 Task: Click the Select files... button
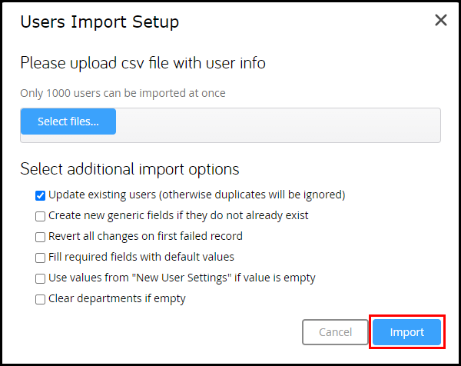pos(68,121)
